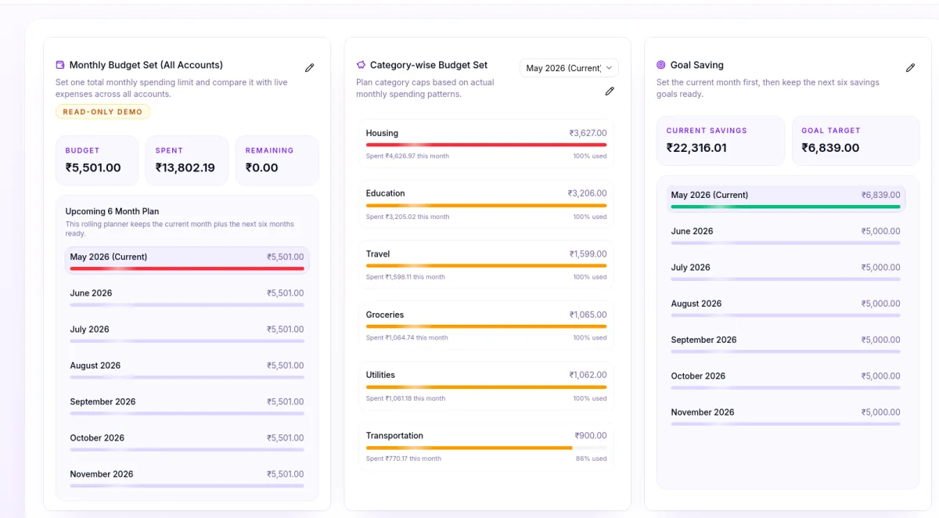Click the Category-wise Budget Set tag icon
The image size is (939, 518).
click(361, 65)
